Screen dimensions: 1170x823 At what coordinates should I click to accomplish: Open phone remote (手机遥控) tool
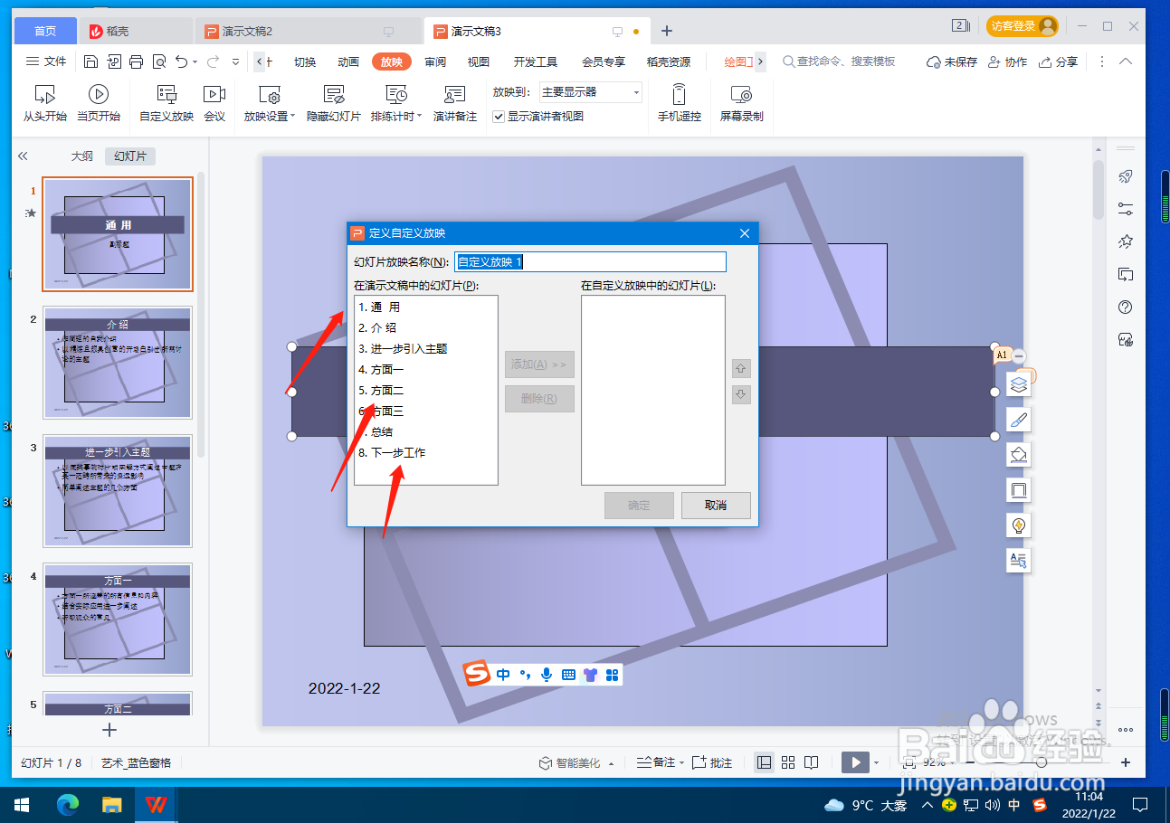(680, 103)
